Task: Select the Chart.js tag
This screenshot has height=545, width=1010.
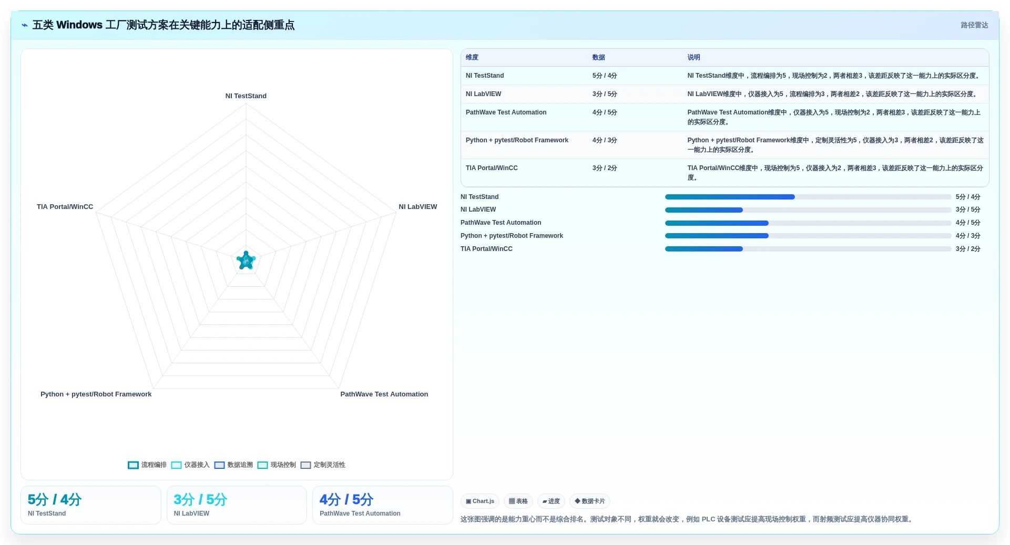Action: 480,501
